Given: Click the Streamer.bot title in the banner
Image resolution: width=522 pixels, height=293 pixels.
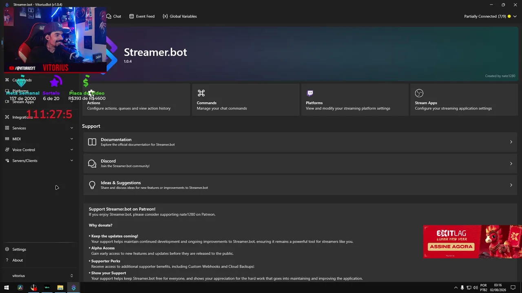Looking at the screenshot, I should click(x=155, y=52).
